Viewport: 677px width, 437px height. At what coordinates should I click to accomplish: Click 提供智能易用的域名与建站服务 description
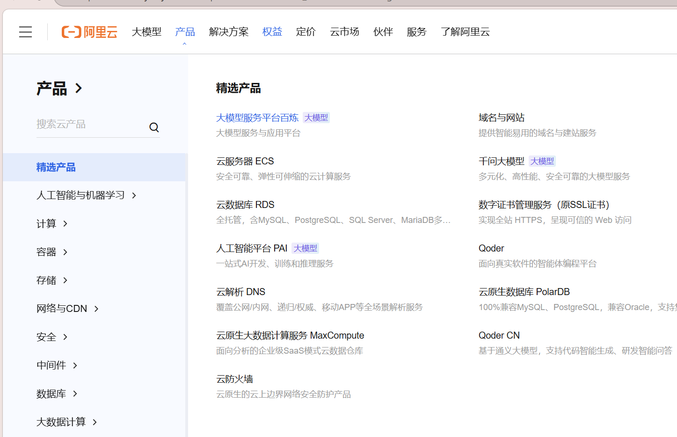pyautogui.click(x=538, y=133)
